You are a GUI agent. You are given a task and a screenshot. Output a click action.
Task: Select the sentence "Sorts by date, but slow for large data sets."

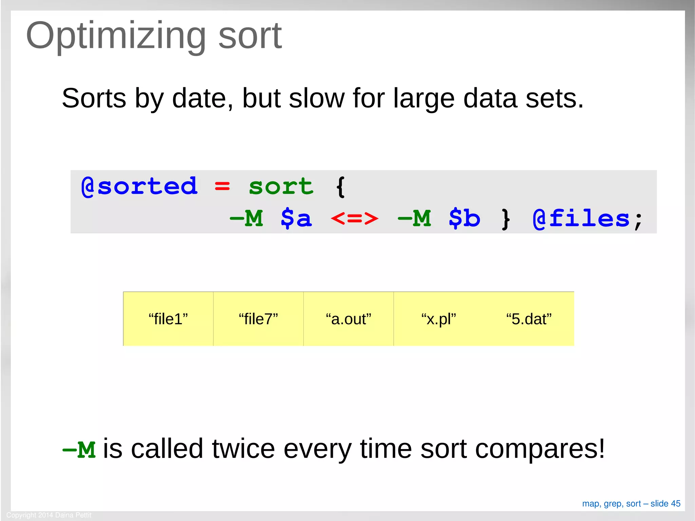[323, 99]
